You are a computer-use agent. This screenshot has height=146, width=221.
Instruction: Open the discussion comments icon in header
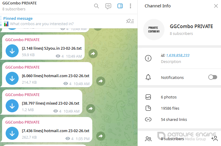point(108,6)
